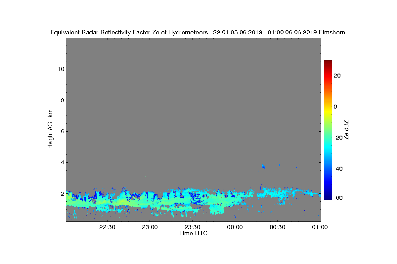Click the colorbar label 20
Screen dimensions: 397x264
tap(337, 76)
